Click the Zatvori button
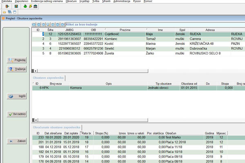Screen dimensions: 245x163 point(16,141)
